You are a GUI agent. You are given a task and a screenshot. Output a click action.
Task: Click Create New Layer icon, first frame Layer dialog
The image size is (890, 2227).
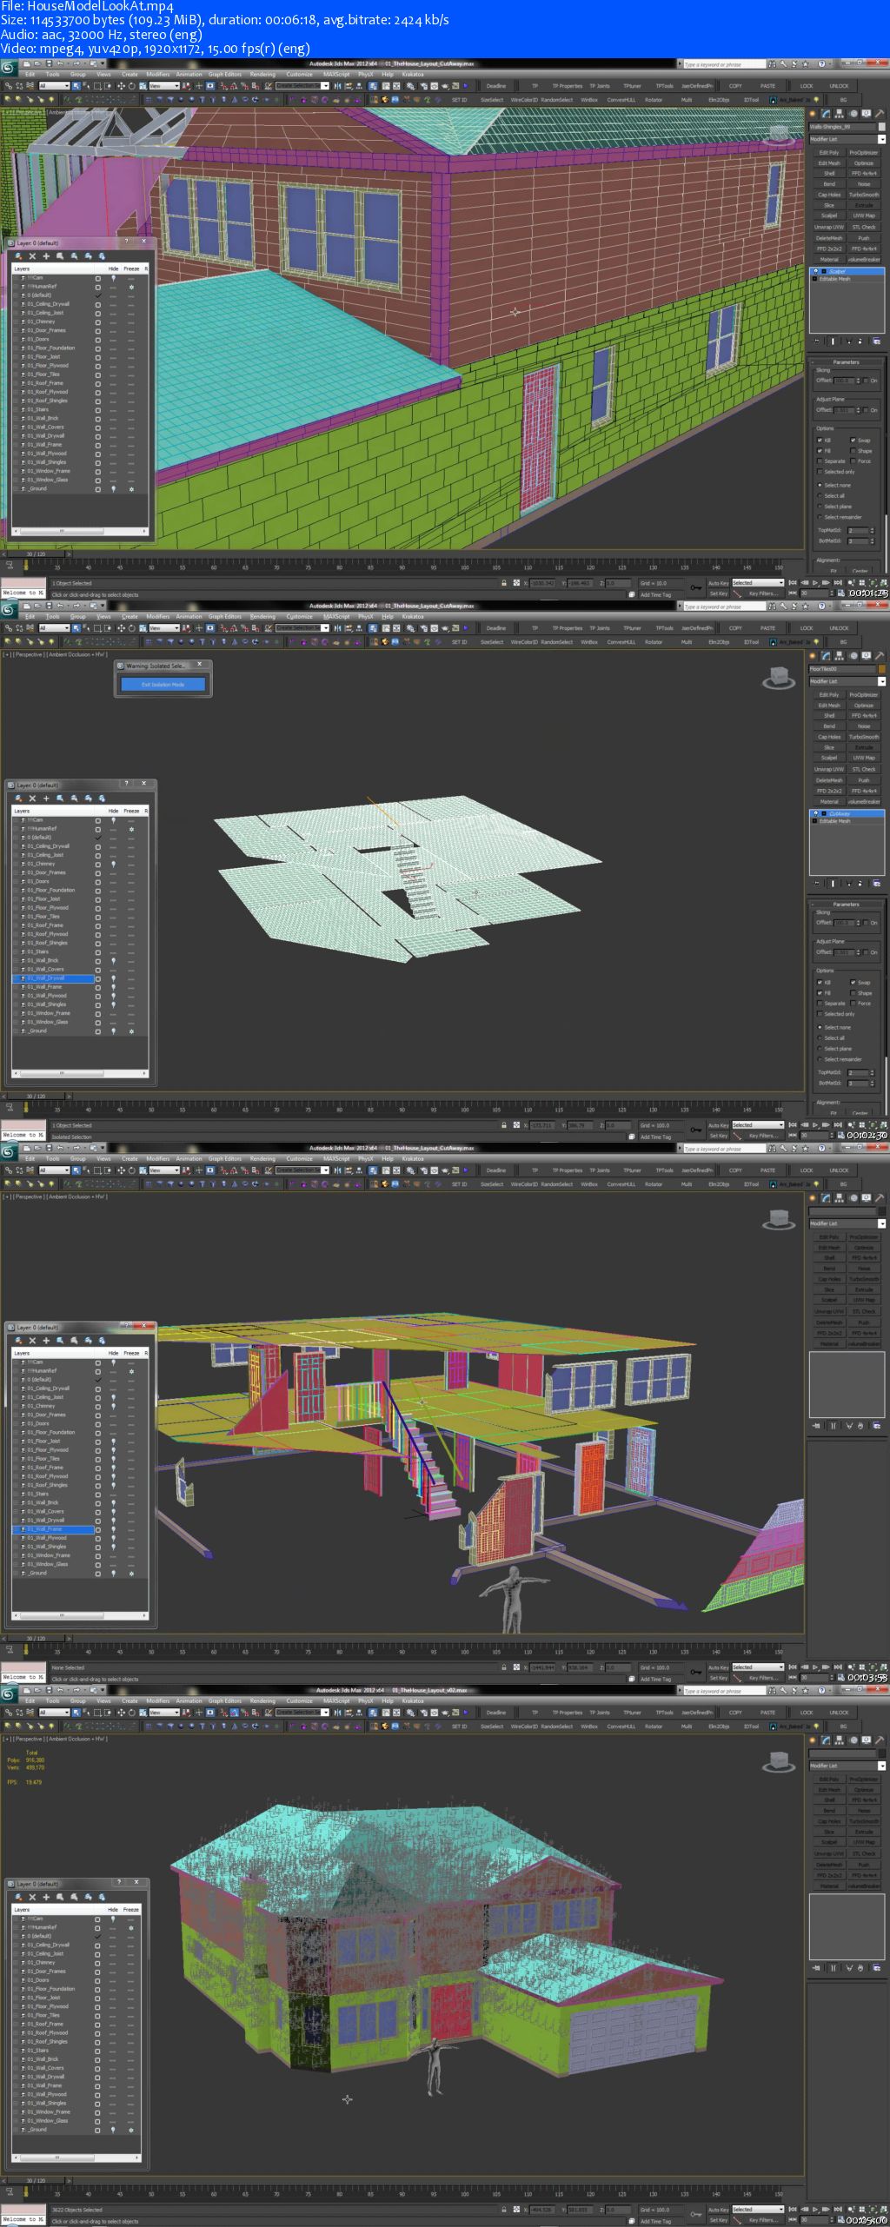[18, 256]
